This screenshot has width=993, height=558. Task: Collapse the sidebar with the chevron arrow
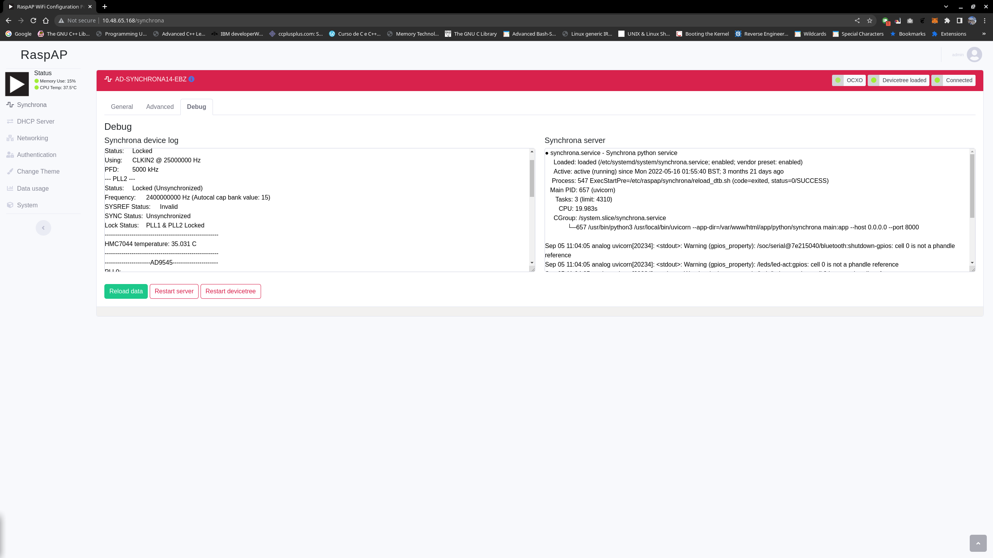coord(43,227)
